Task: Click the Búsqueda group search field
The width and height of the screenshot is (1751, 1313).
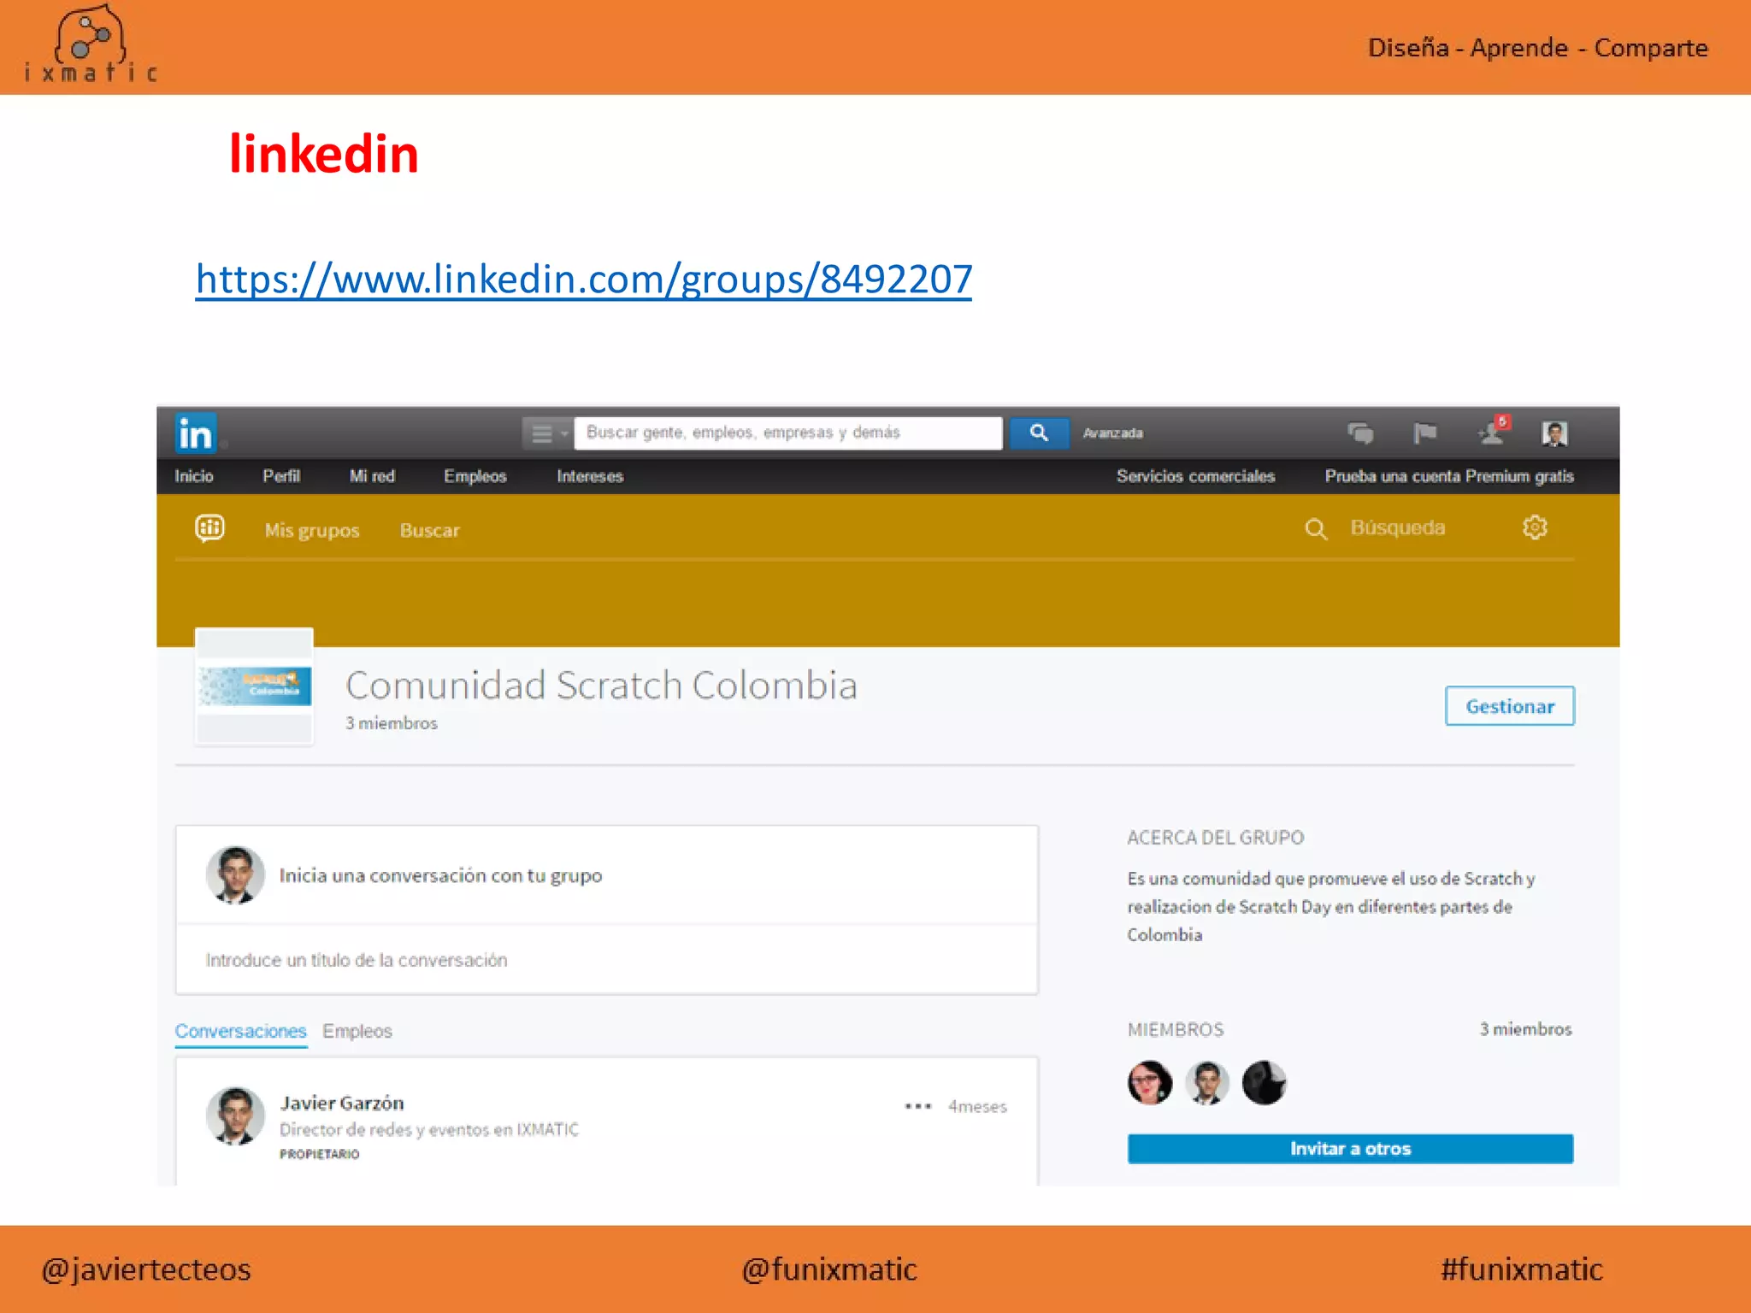Action: coord(1398,528)
